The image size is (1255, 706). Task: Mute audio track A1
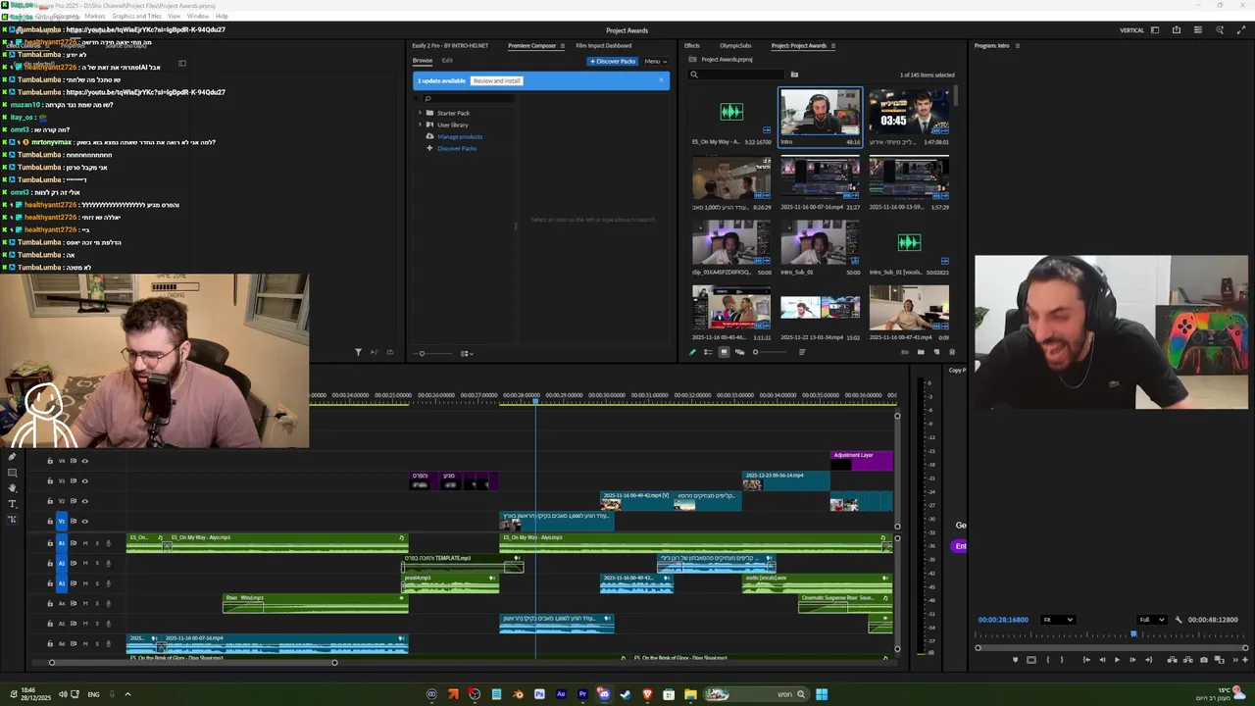[x=85, y=543]
